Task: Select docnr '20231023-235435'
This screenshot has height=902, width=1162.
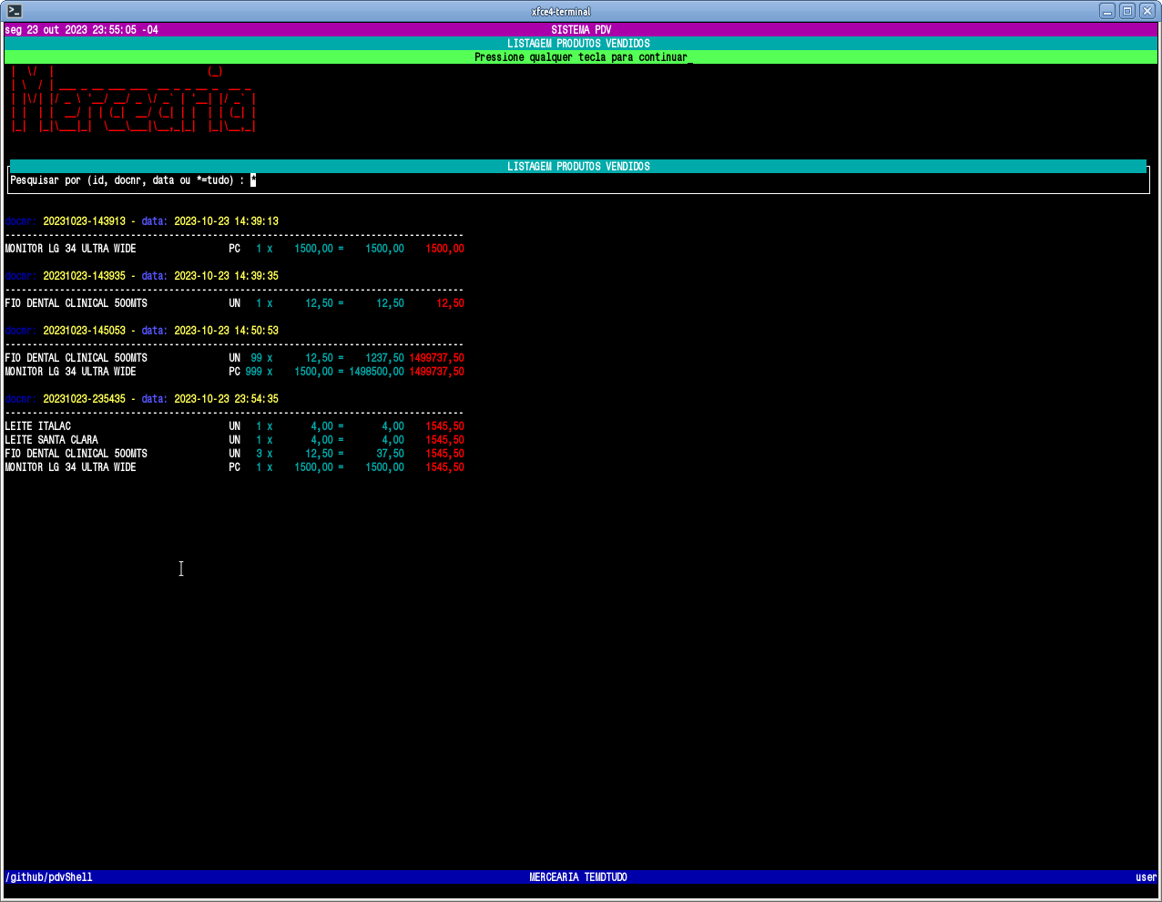Action: [x=85, y=399]
